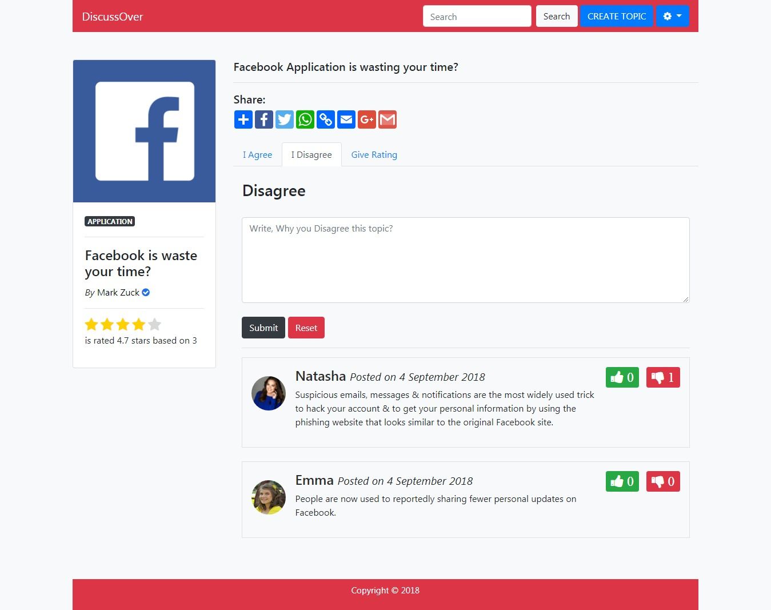Open the settings gear dropdown
Screen dimensions: 771x610
pyautogui.click(x=673, y=16)
